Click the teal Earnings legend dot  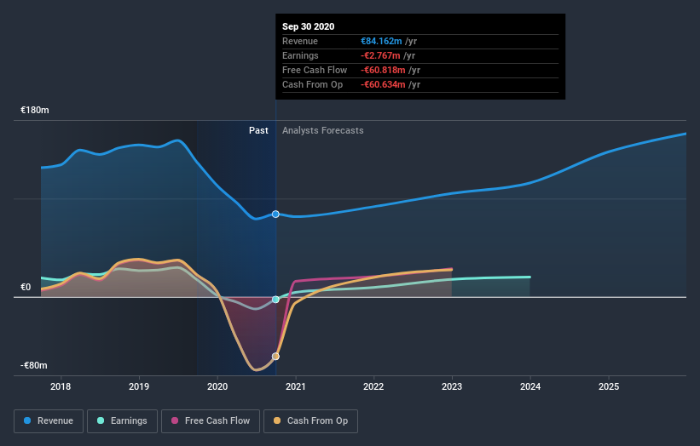pyautogui.click(x=101, y=420)
